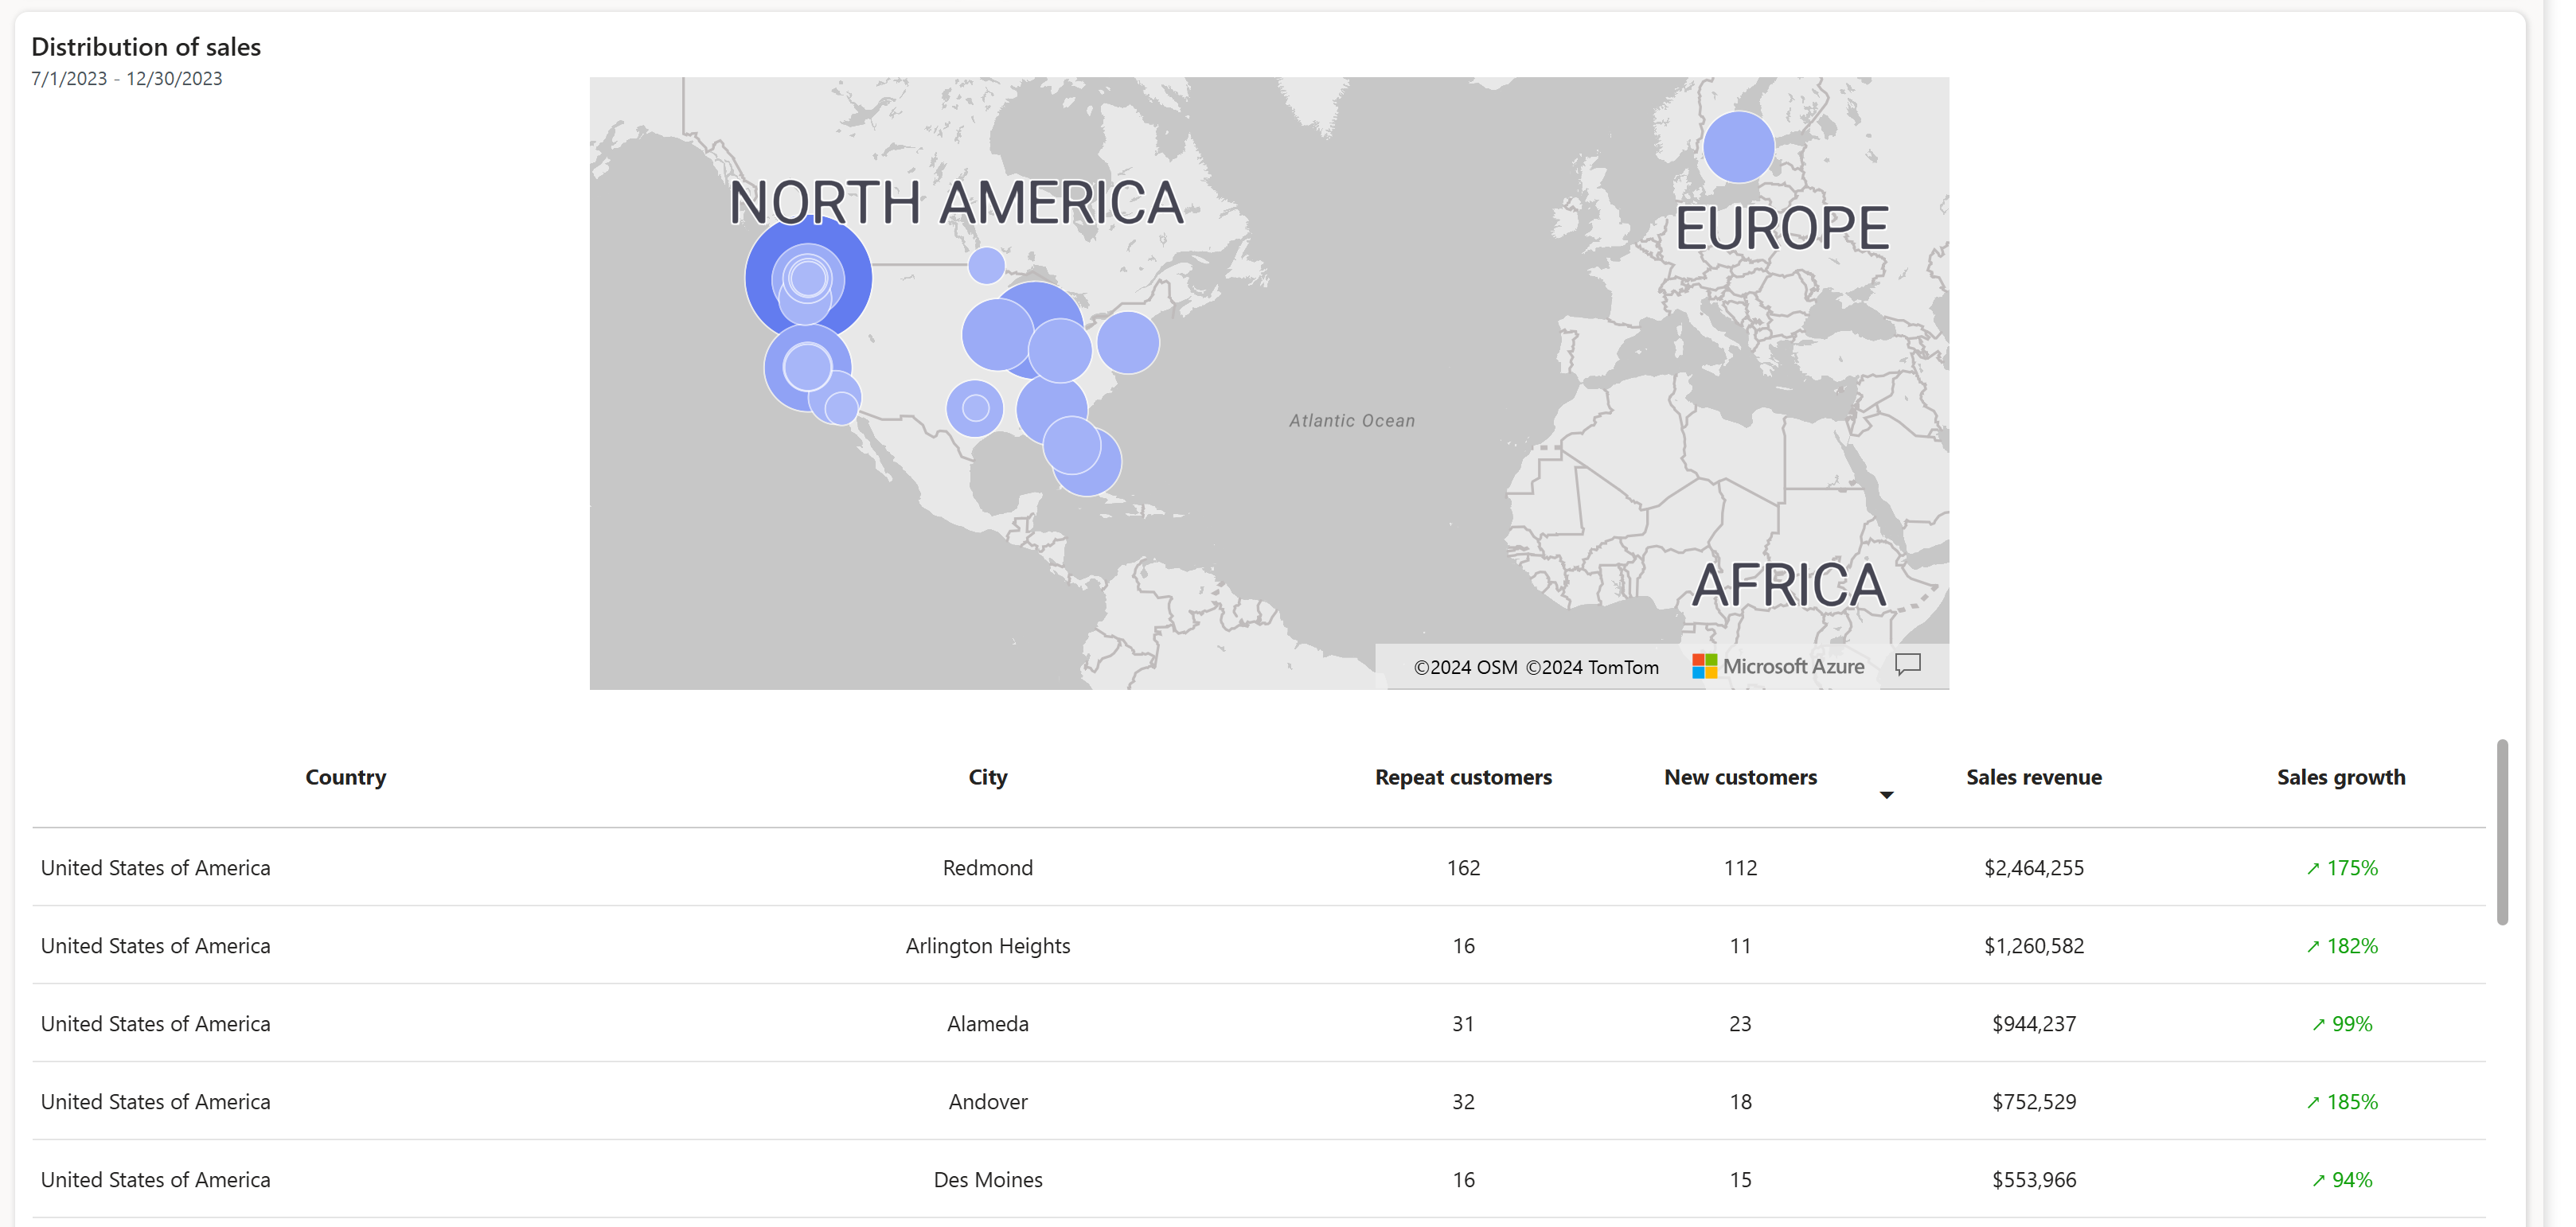Select the Europe sales bubble on map
The width and height of the screenshot is (2576, 1227).
coord(1738,147)
